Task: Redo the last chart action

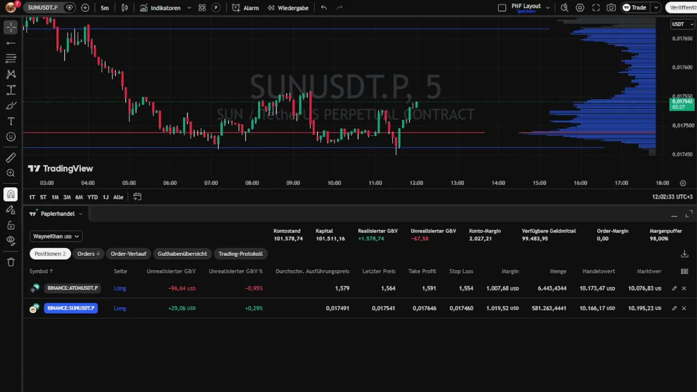Action: 340,8
